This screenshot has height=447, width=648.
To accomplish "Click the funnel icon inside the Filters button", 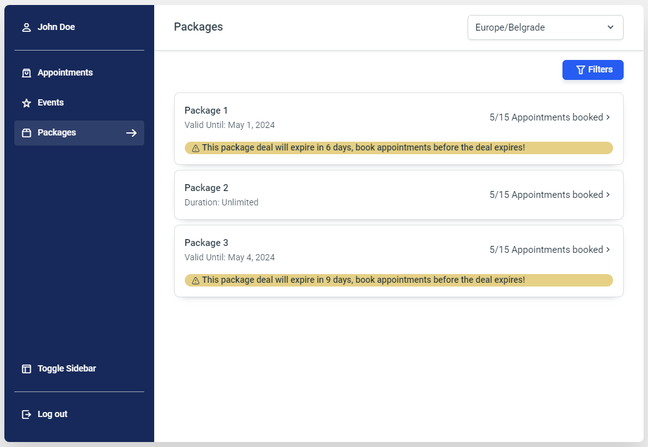I will pos(581,70).
